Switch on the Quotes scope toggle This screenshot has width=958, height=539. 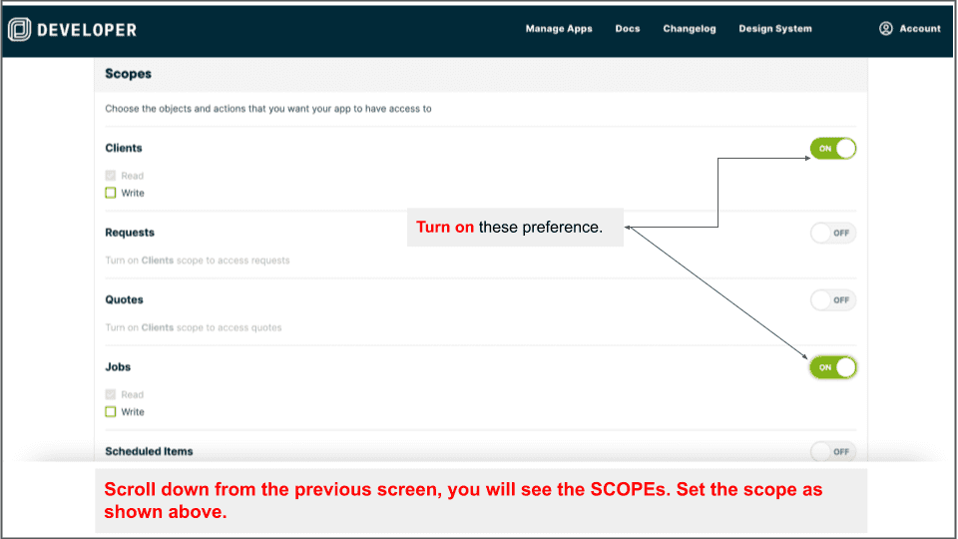click(833, 300)
